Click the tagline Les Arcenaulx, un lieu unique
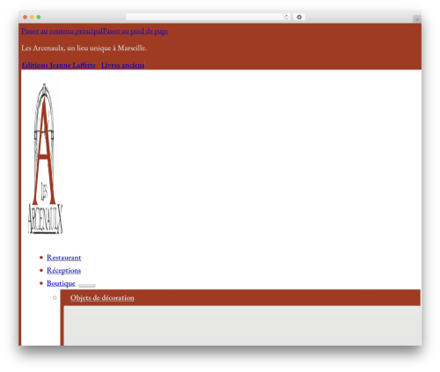The height and width of the screenshot is (372, 440). click(84, 47)
